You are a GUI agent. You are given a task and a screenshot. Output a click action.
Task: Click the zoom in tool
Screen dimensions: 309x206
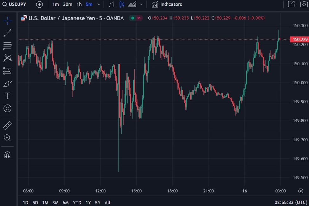pos(8,138)
